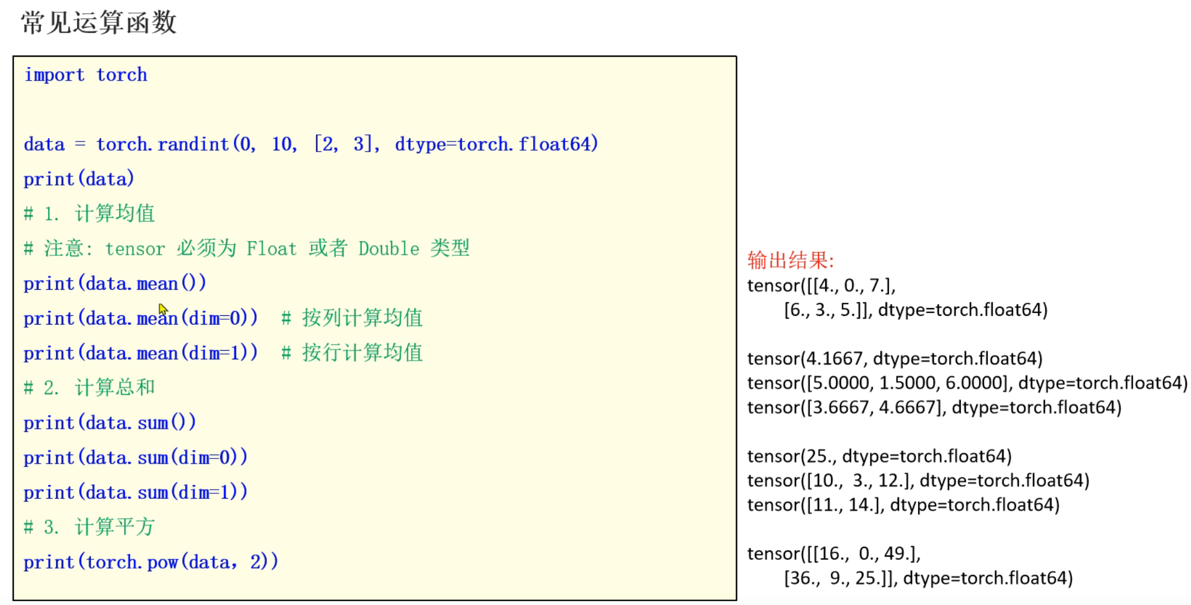The width and height of the screenshot is (1191, 605).
Task: Click the comment # 2. 计算总和
Action: [89, 388]
